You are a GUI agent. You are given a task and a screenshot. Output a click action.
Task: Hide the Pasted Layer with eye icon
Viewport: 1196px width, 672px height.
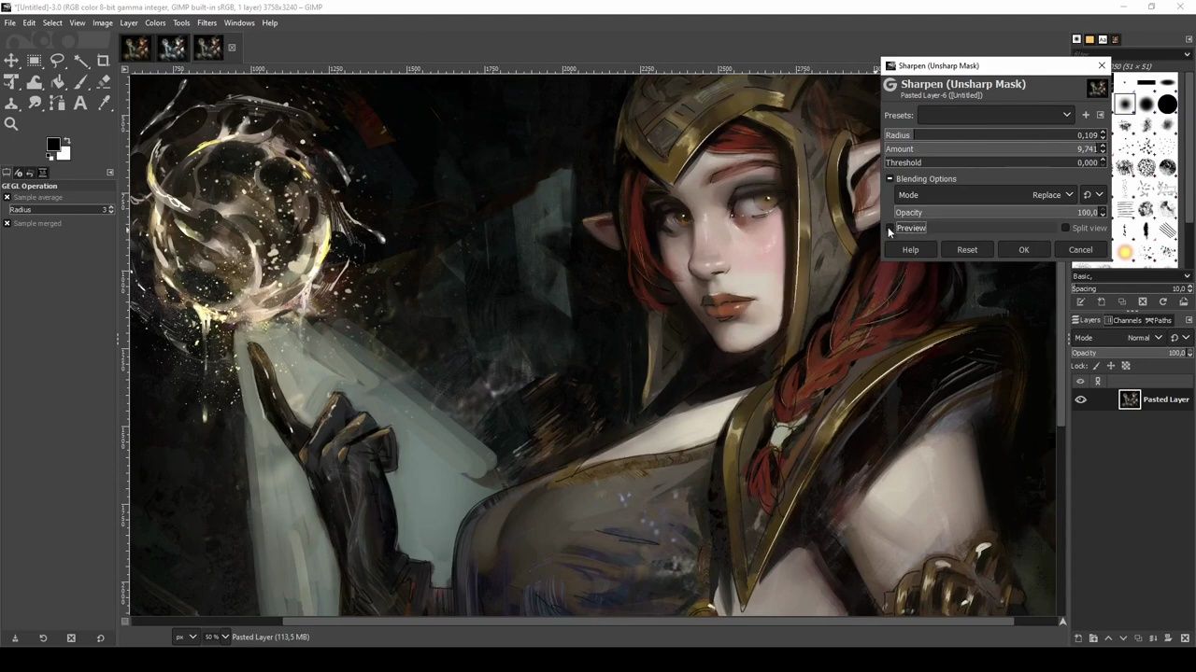1081,399
